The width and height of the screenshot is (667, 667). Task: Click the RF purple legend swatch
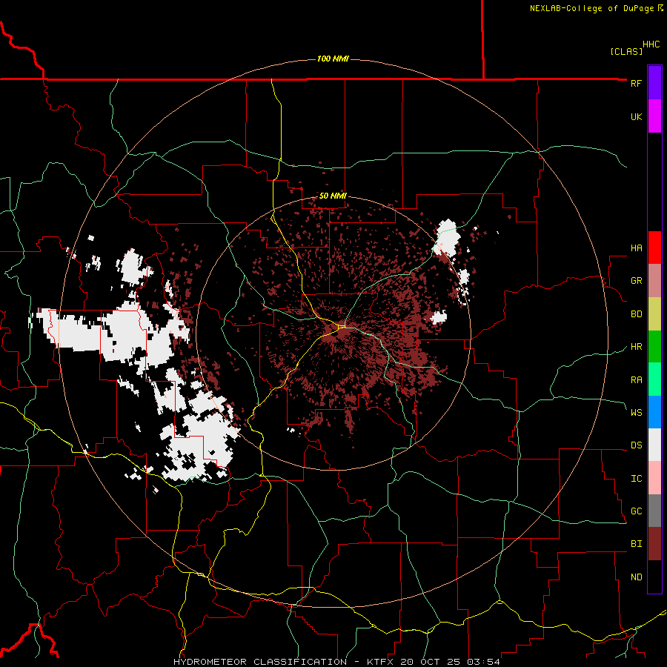tap(654, 83)
